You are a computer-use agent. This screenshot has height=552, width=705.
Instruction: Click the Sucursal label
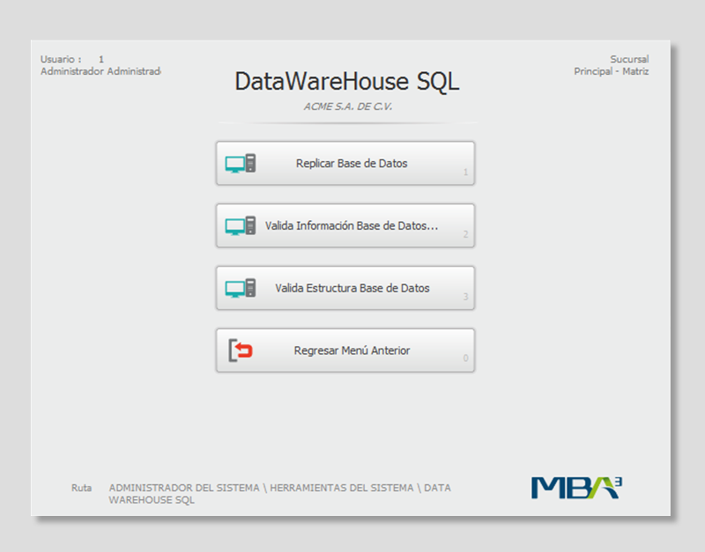coord(629,59)
